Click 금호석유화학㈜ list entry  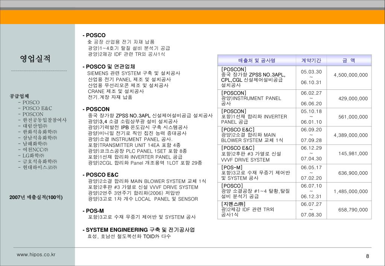(x=40, y=161)
